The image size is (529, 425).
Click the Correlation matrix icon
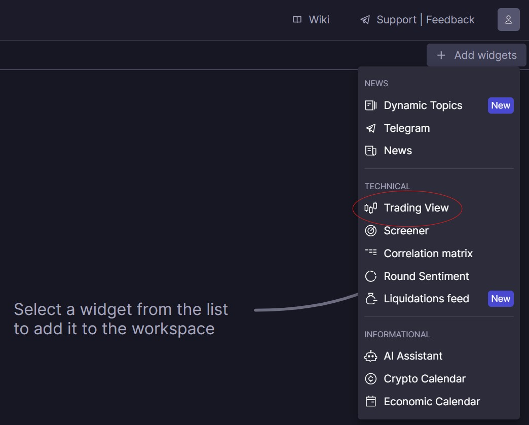(371, 252)
